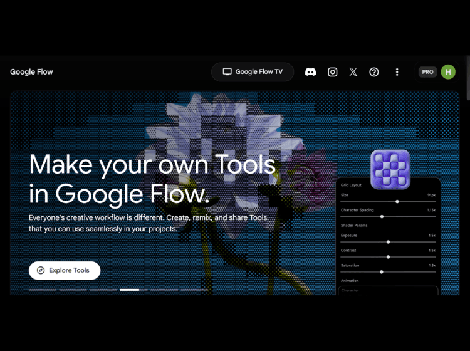Adjust the Size slider handle

(x=397, y=202)
